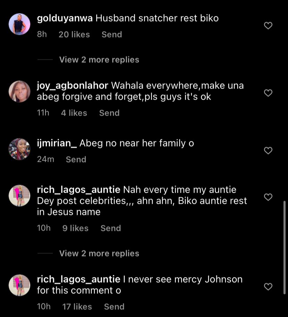
Task: Open golduyanwa's profile picture
Action: (x=19, y=24)
